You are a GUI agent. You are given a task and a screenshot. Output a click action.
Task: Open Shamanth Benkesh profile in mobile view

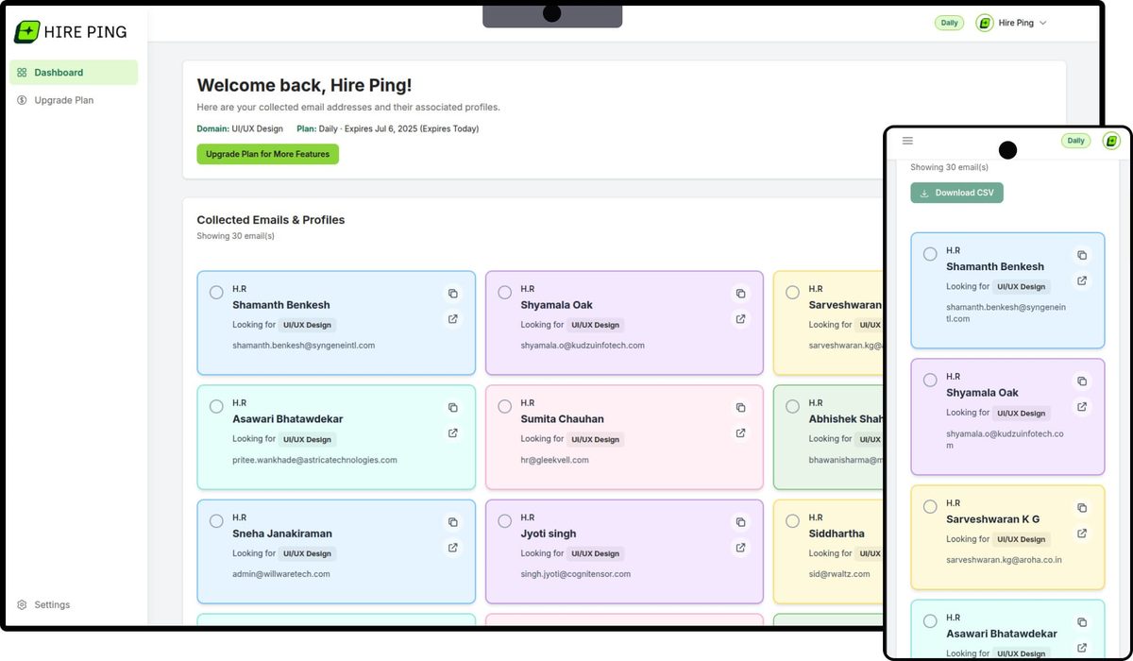point(1082,280)
